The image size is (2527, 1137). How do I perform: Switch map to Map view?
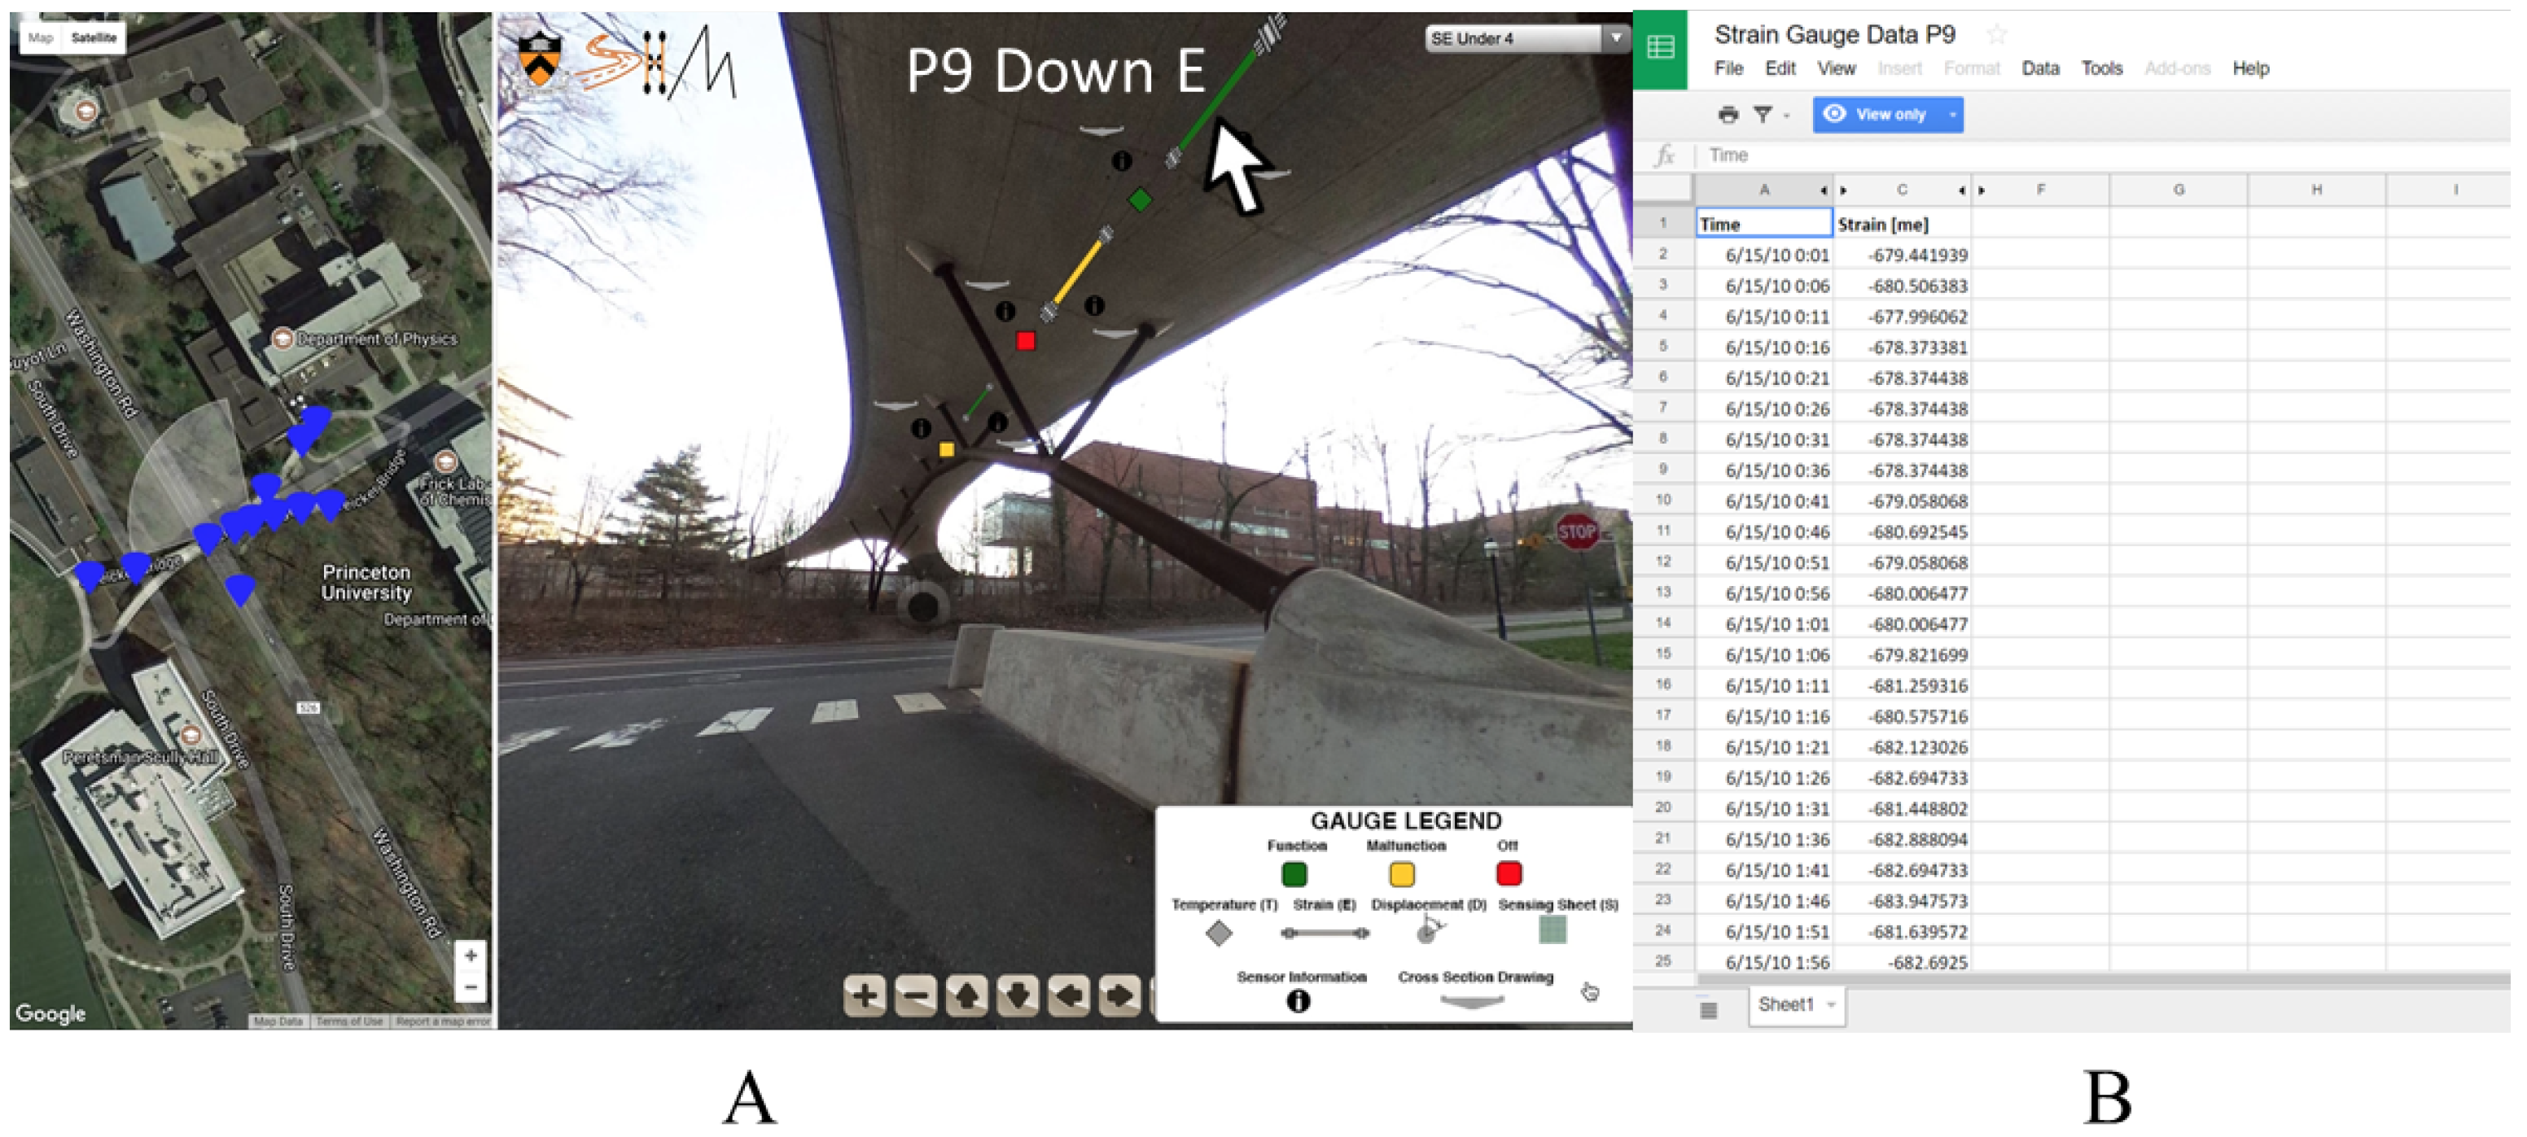[x=42, y=38]
